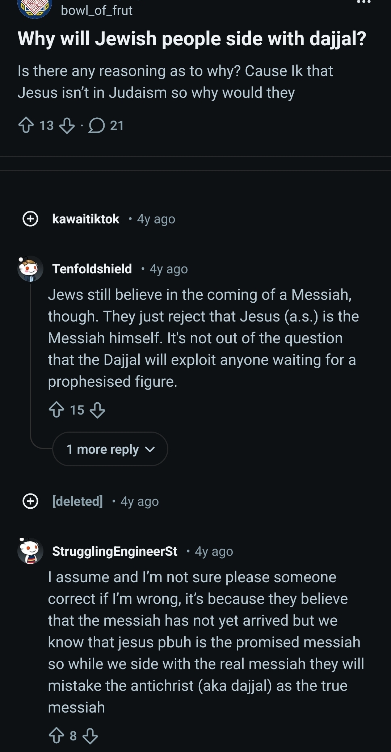
Task: Downvote Tenfoldshield's comment
Action: point(97,410)
